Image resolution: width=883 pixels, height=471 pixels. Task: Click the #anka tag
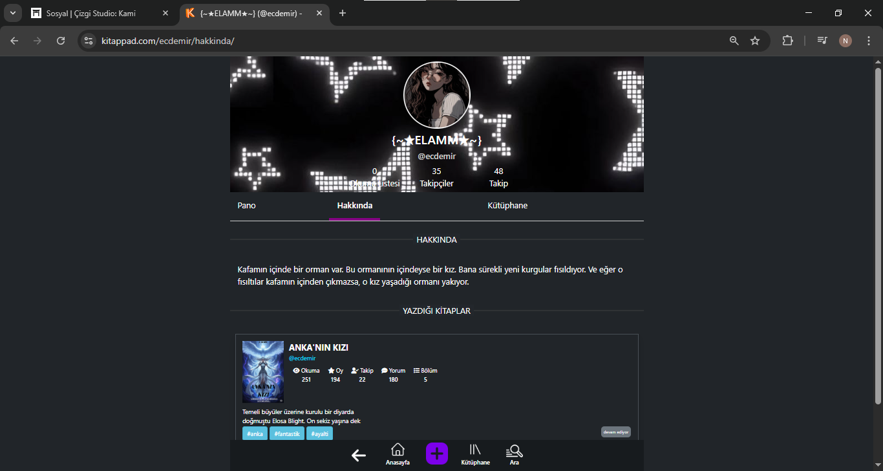pos(255,433)
